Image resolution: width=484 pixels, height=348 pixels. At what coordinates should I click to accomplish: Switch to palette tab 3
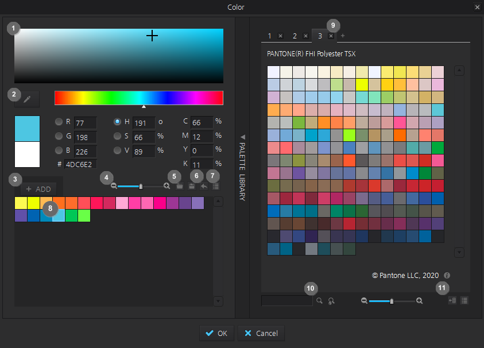[x=320, y=36]
